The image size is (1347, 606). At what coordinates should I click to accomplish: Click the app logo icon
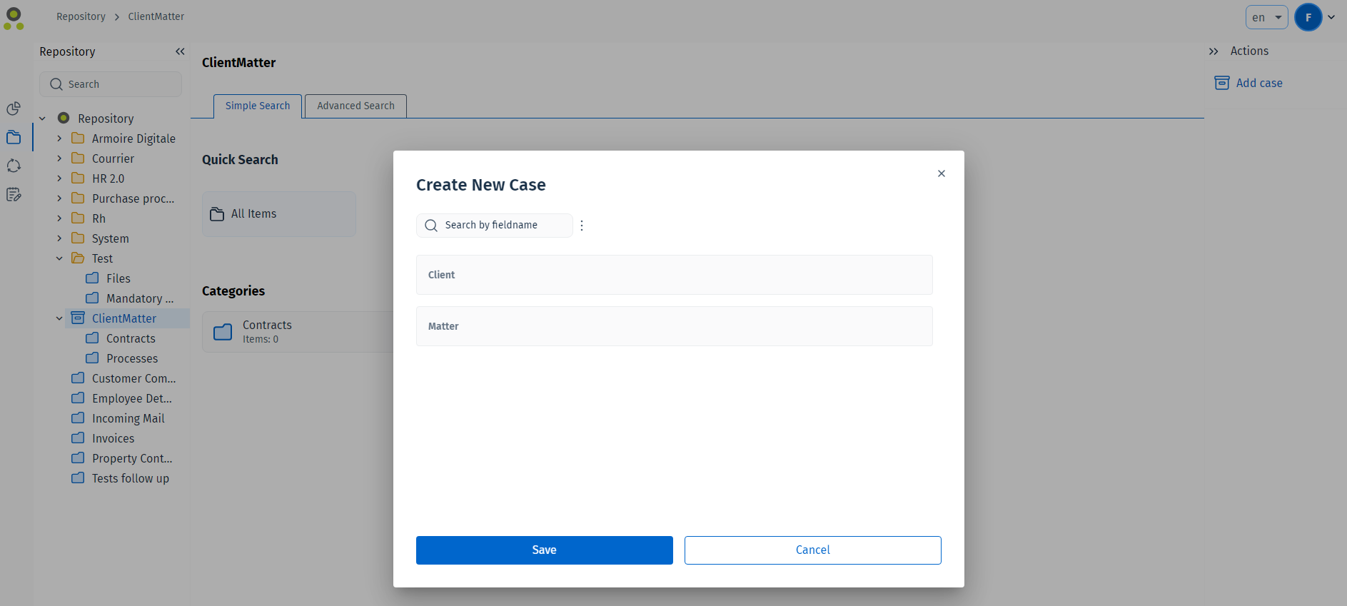pos(14,19)
